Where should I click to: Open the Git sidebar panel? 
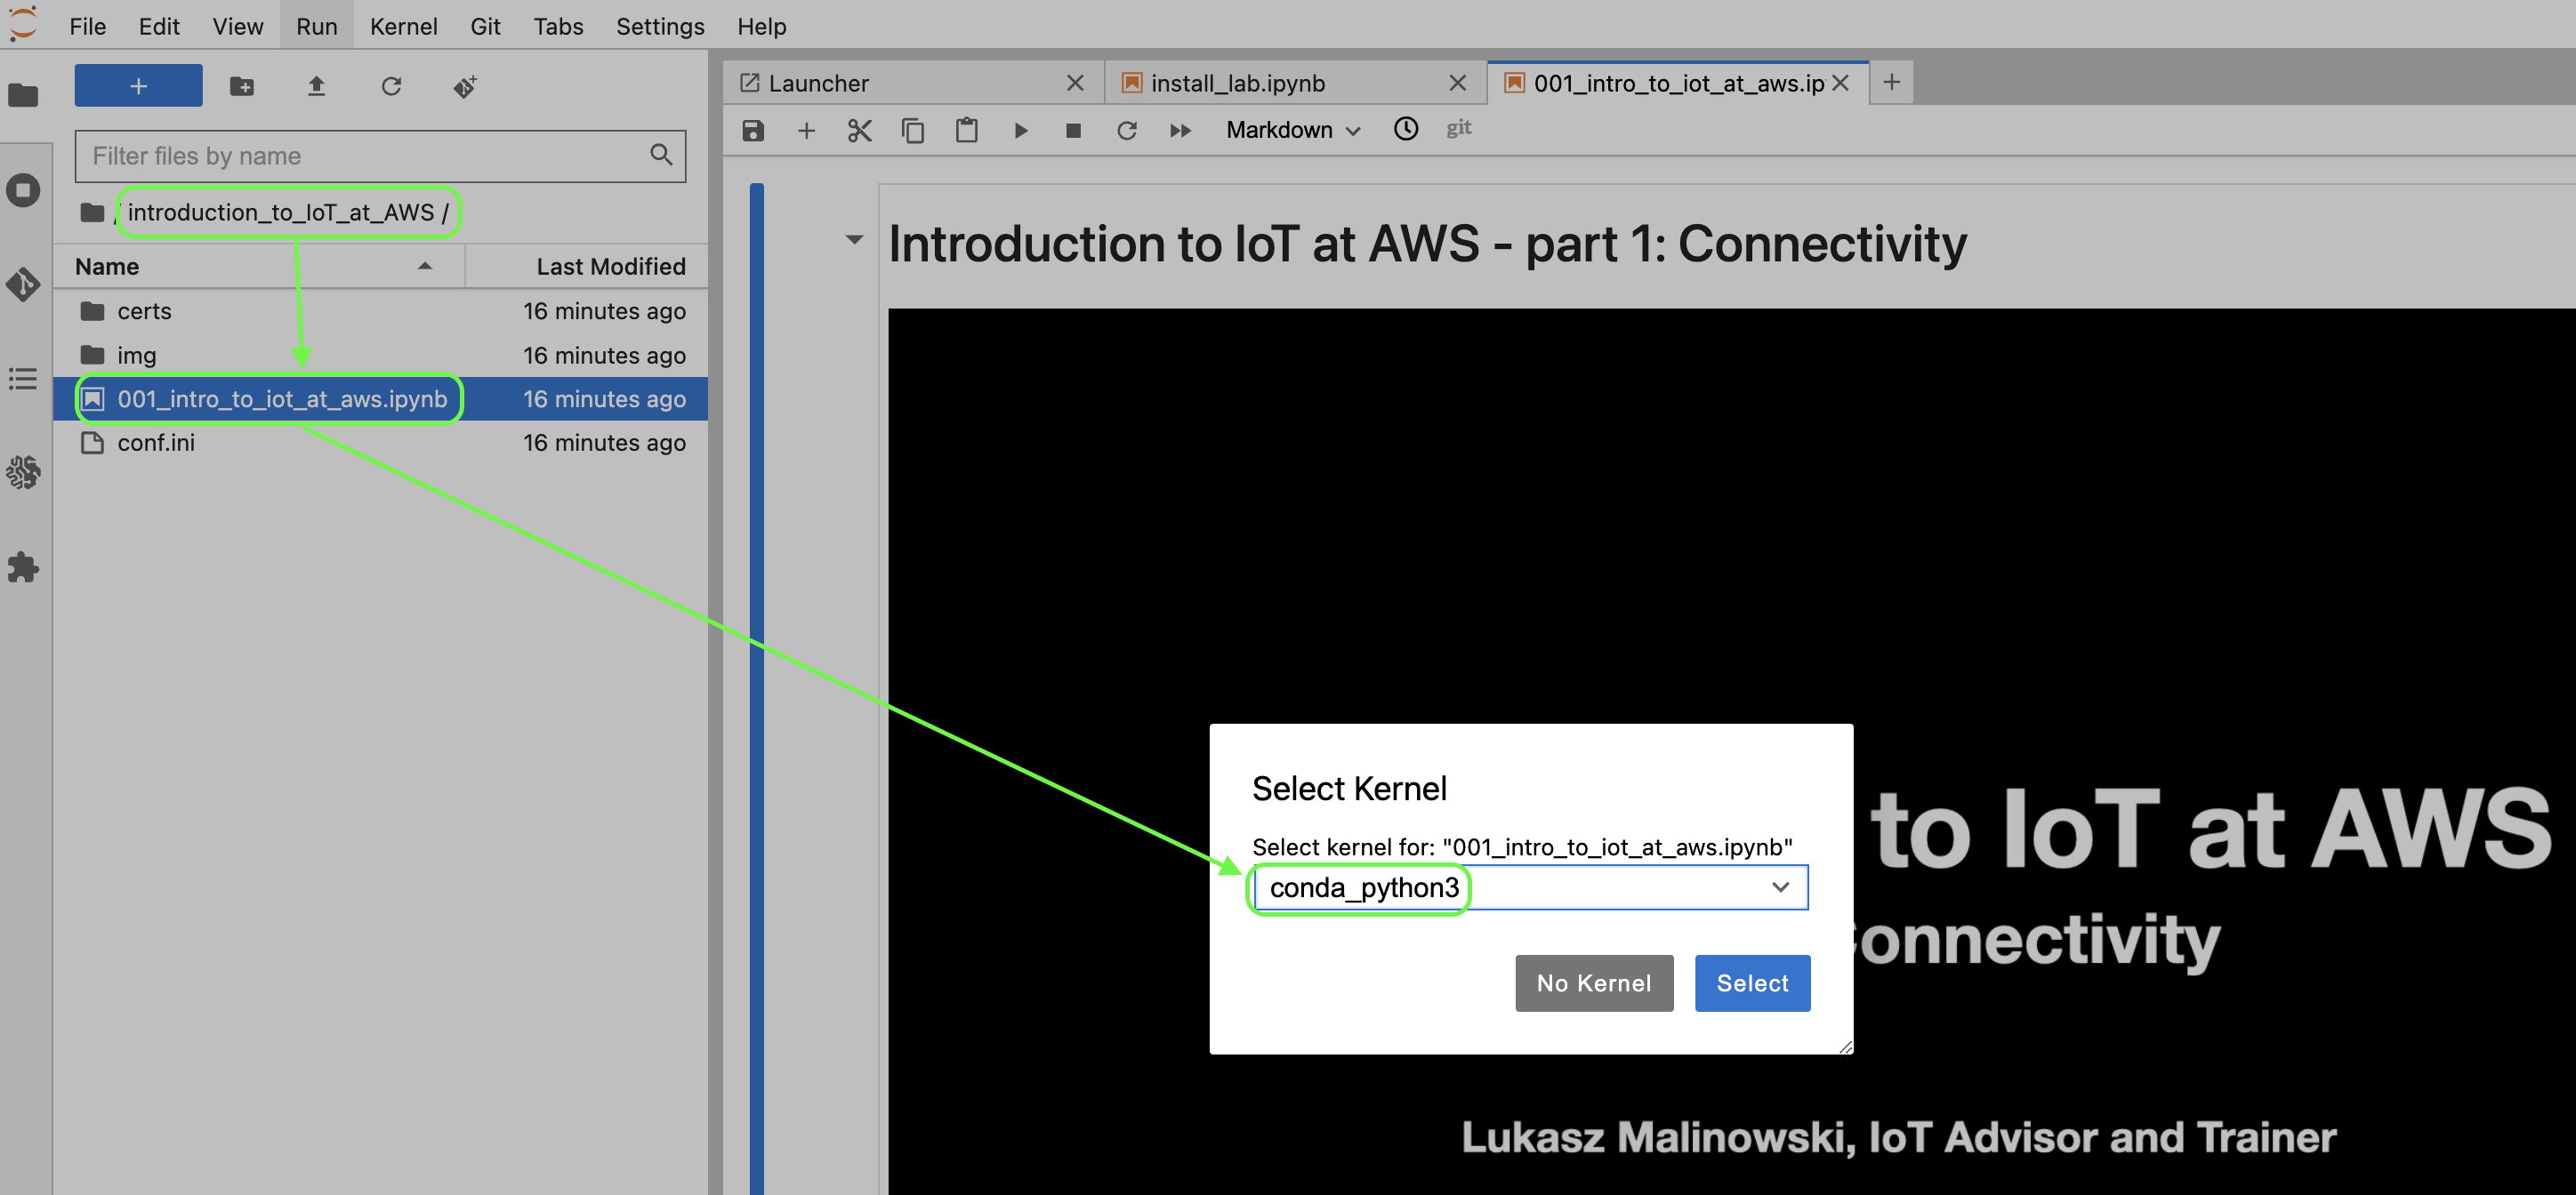coord(23,284)
